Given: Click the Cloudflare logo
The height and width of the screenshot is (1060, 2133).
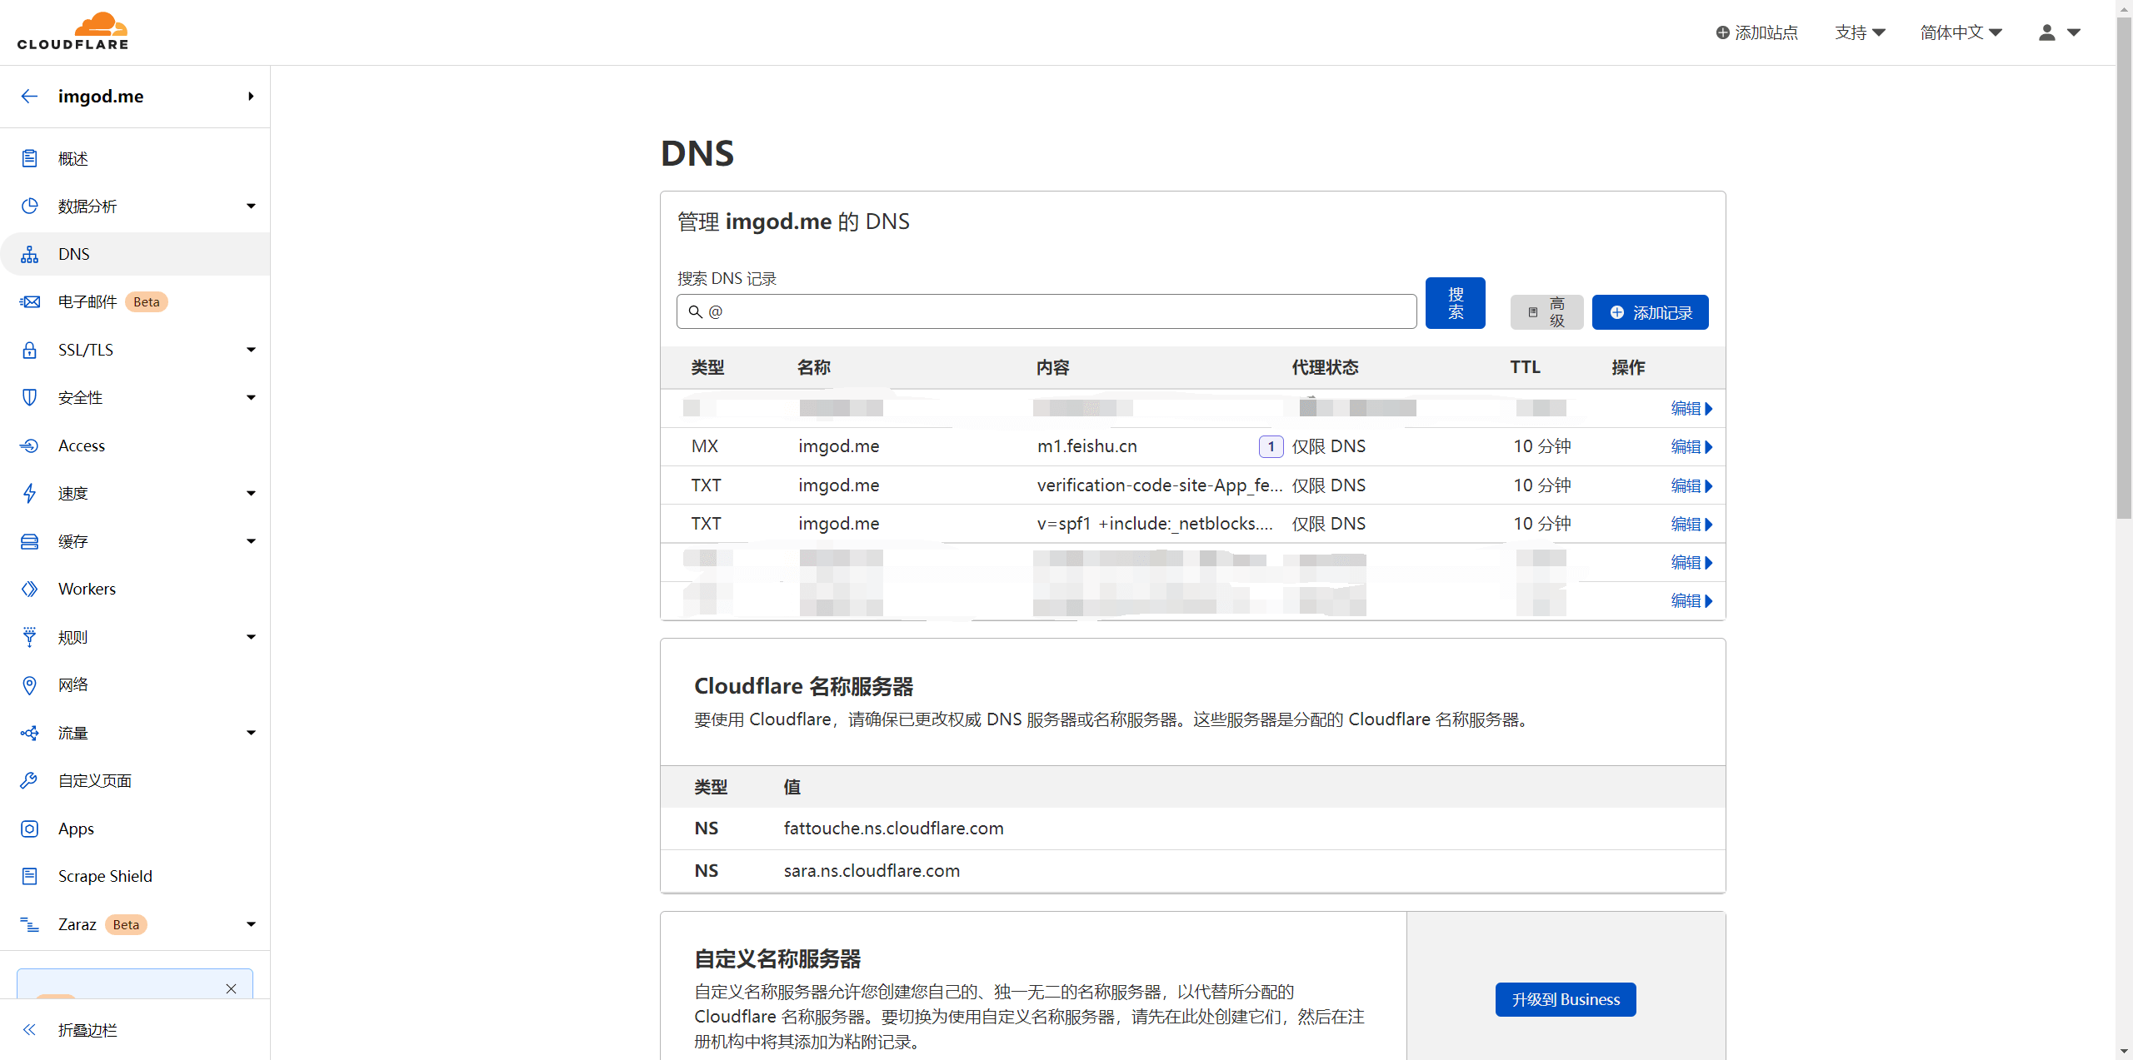Looking at the screenshot, I should point(72,32).
